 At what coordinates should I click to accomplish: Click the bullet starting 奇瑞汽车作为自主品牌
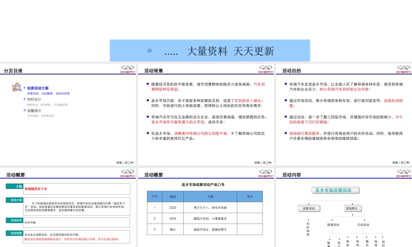click(x=209, y=119)
